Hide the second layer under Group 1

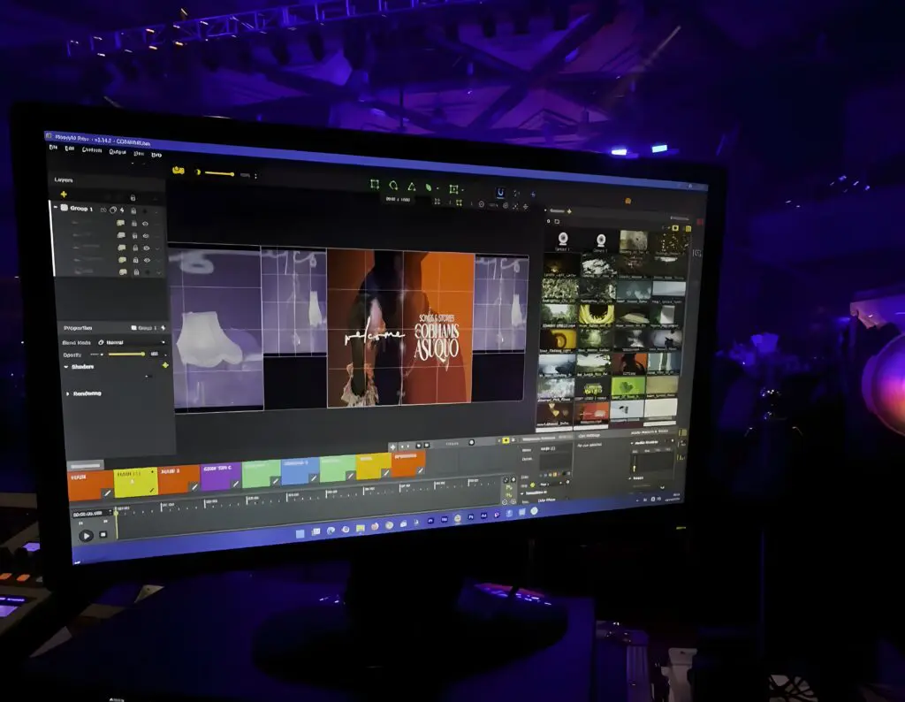[146, 235]
